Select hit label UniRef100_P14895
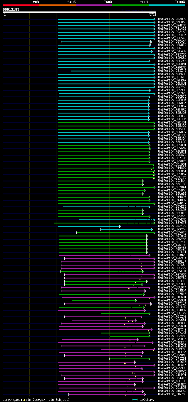 (x=172, y=168)
